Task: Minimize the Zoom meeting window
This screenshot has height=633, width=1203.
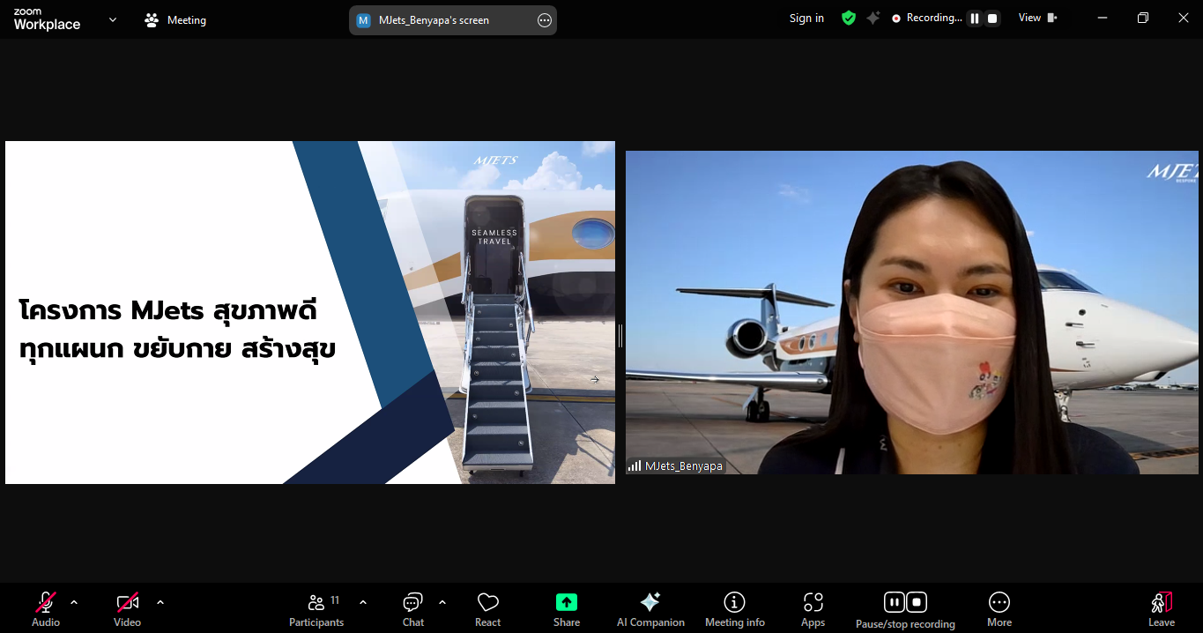Action: (x=1103, y=18)
